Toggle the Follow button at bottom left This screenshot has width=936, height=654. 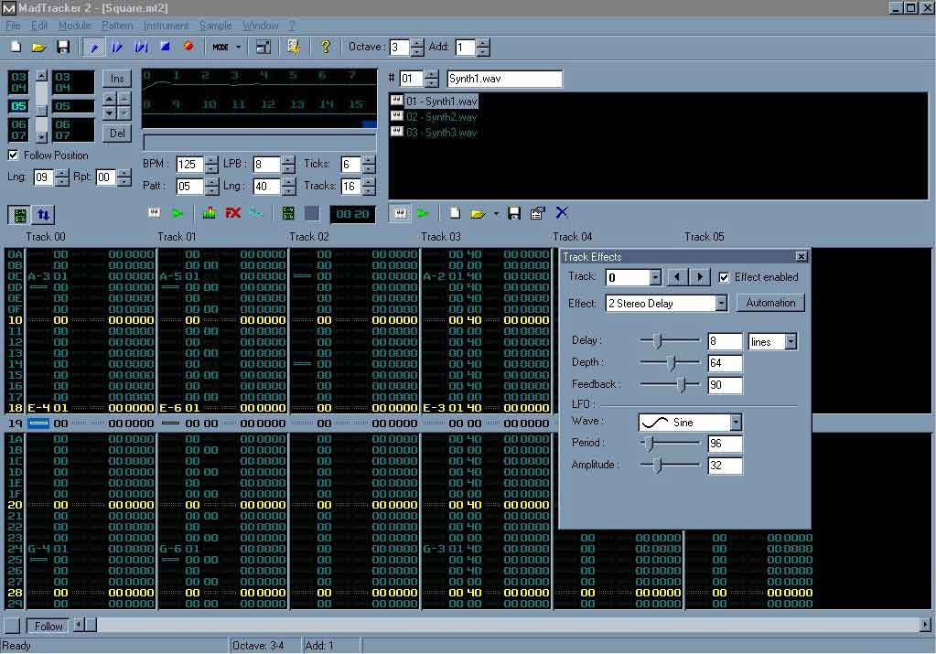[48, 627]
